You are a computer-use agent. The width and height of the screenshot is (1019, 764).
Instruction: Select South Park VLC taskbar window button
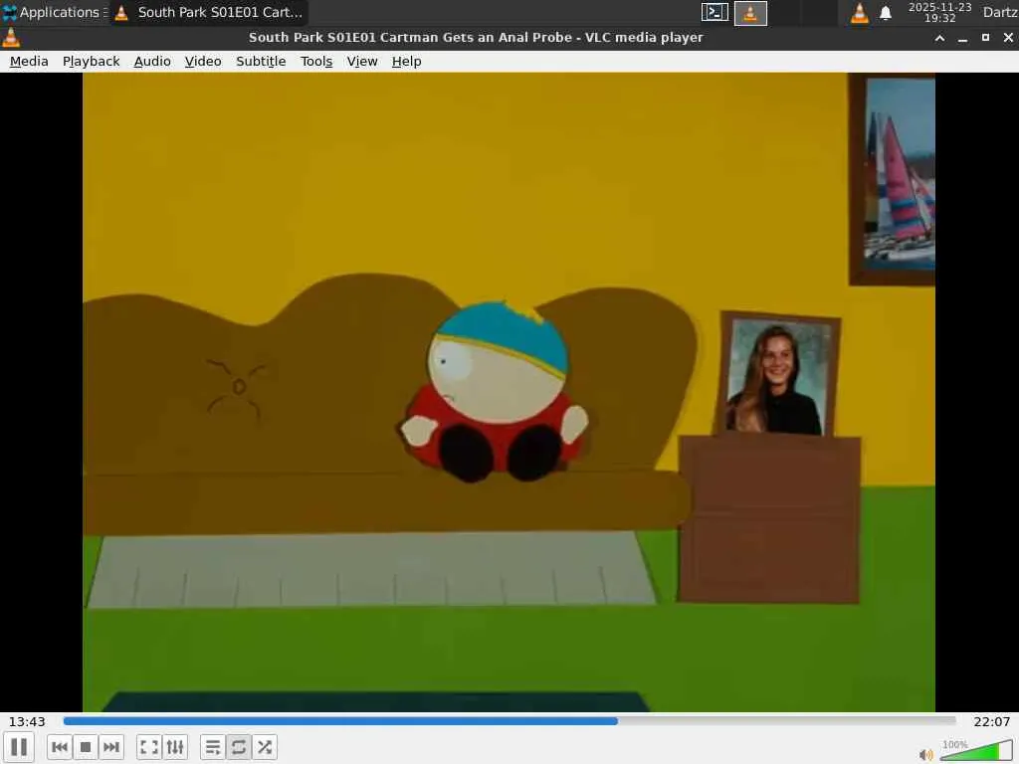pos(209,12)
